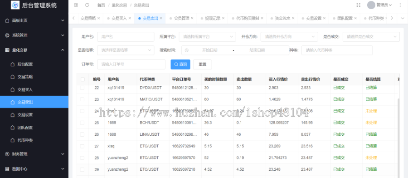Viewport: 408px width, 178px height.
Task: Click the home icon beside 面板主页
Action: pos(7,20)
